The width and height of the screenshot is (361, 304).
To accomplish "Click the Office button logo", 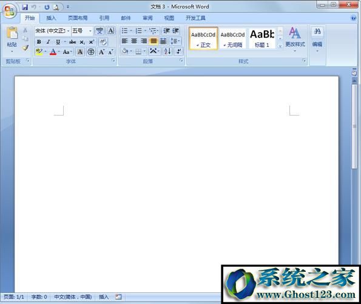I will [x=10, y=11].
